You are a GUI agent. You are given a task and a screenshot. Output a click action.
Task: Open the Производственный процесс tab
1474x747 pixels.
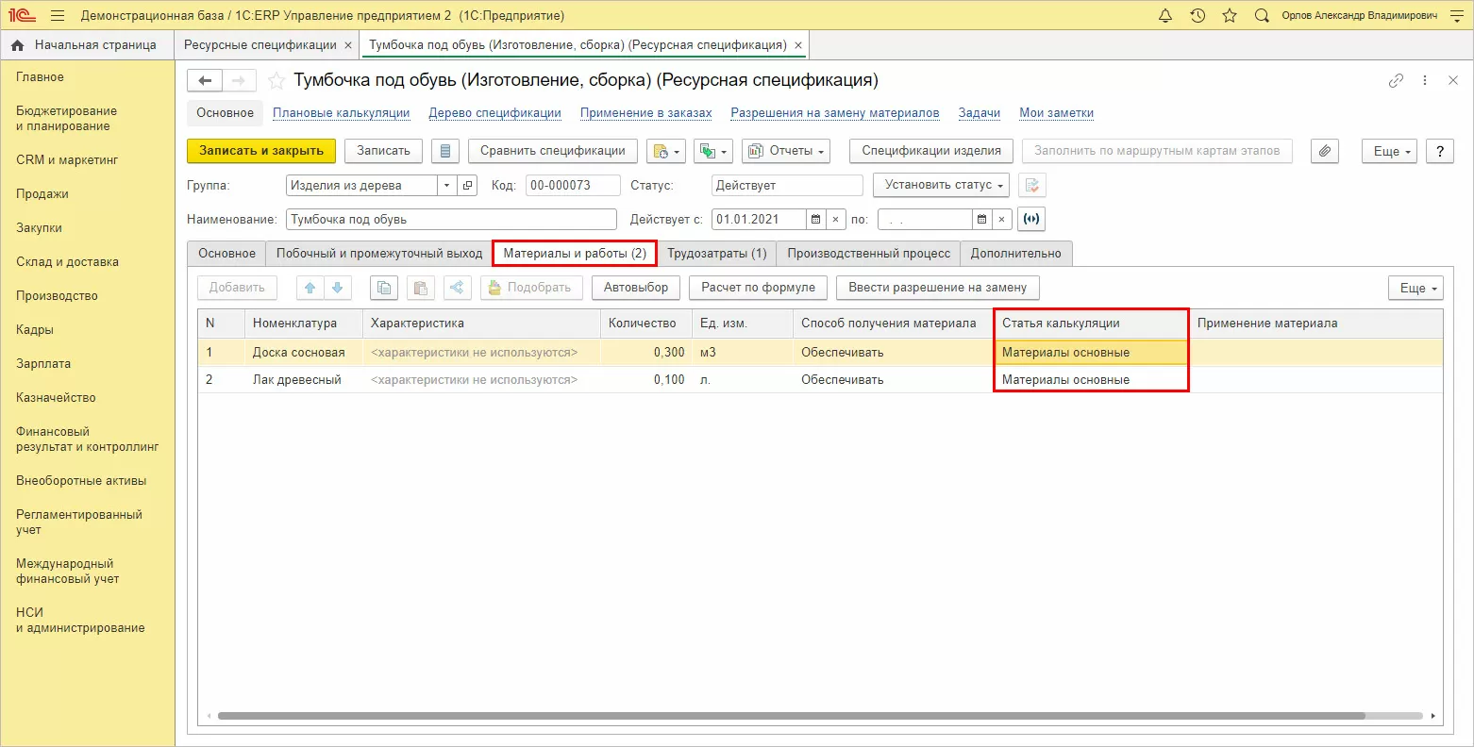click(868, 254)
